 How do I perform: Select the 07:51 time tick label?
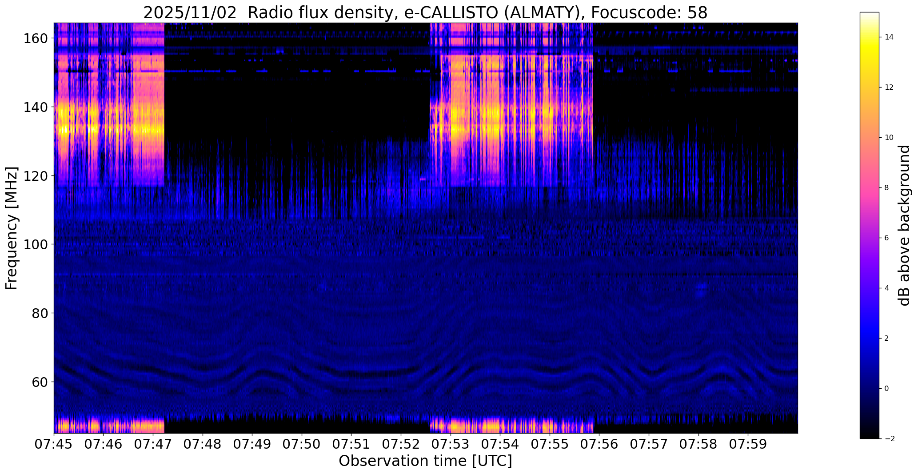click(x=351, y=444)
